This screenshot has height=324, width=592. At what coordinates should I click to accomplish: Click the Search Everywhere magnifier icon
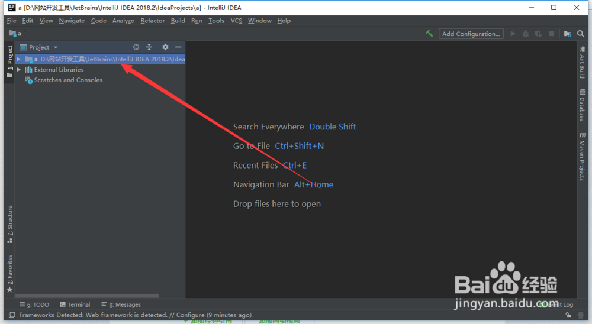(x=580, y=34)
